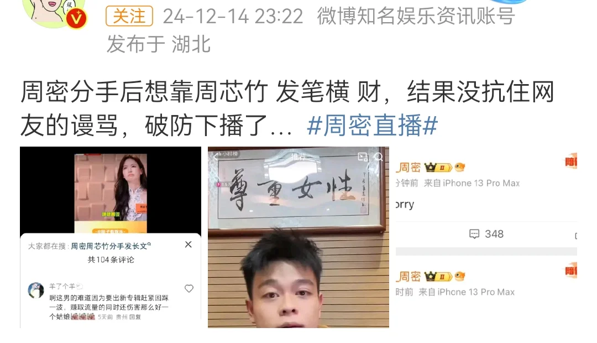Click the trending search 周密周芯竹分手发长文
The image size is (597, 343).
[x=111, y=246]
